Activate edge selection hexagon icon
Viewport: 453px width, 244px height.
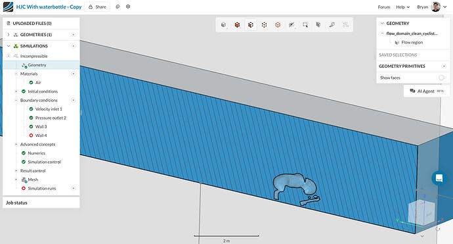coord(278,25)
